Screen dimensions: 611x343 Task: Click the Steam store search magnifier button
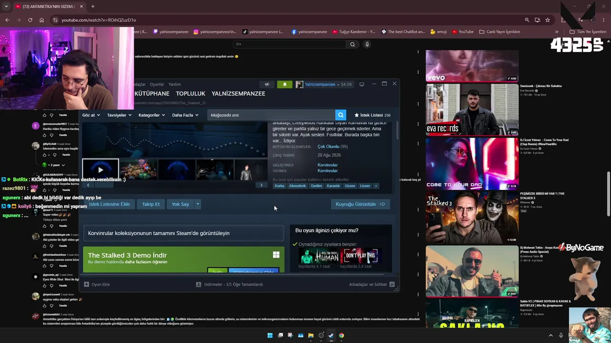[x=340, y=115]
